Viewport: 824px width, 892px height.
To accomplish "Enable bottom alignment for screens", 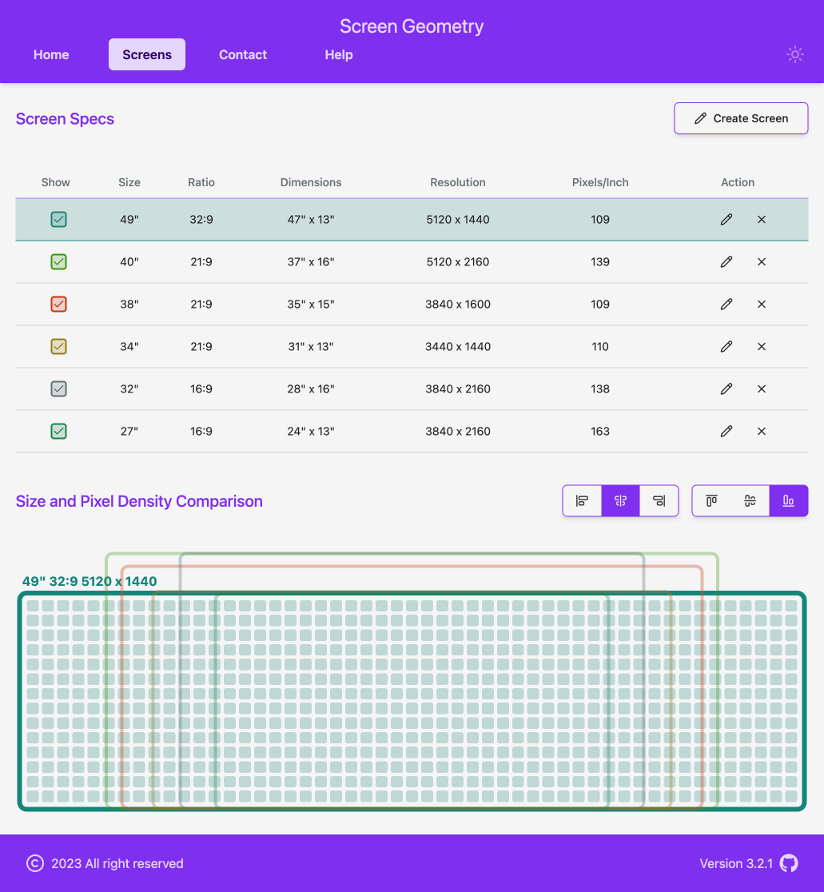I will click(x=789, y=500).
